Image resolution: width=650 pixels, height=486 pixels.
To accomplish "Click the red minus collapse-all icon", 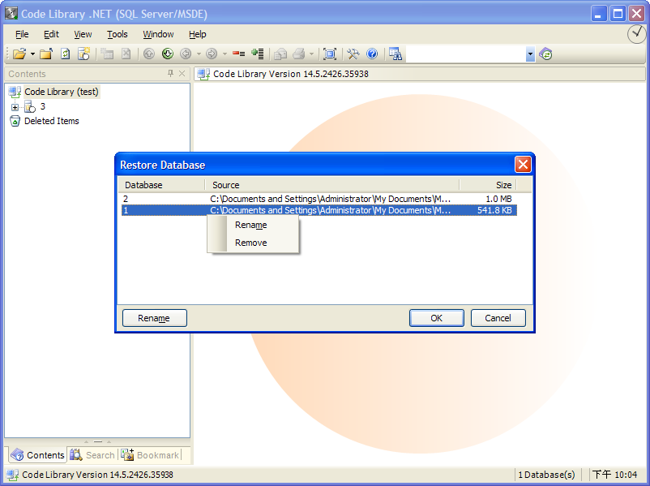I will tap(238, 54).
